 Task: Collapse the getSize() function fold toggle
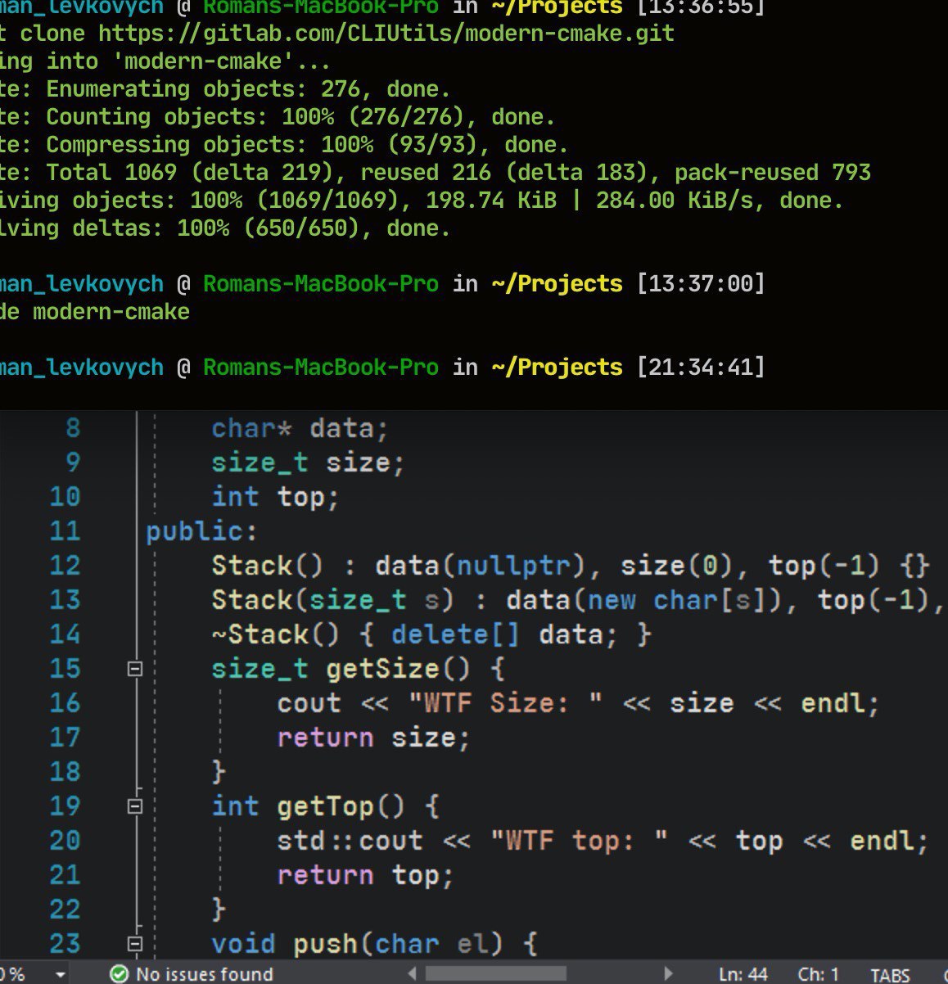pyautogui.click(x=136, y=669)
